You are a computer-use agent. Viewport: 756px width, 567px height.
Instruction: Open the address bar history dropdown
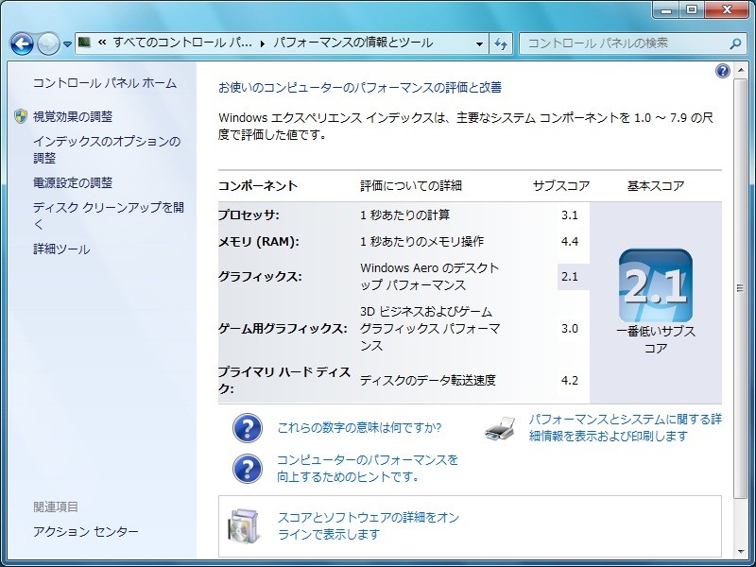coord(479,43)
